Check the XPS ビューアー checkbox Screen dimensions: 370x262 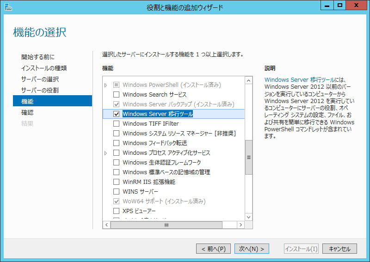pos(117,211)
